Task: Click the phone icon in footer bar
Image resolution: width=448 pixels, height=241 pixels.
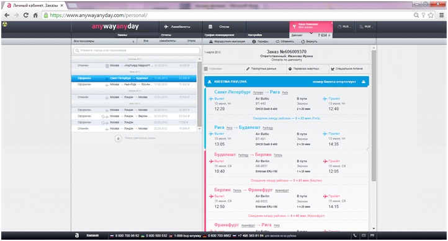Action: point(355,235)
